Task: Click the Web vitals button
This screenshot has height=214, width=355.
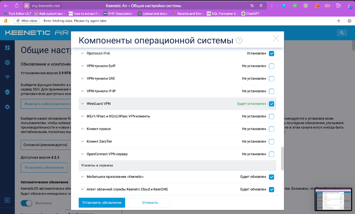Action: [27, 21]
